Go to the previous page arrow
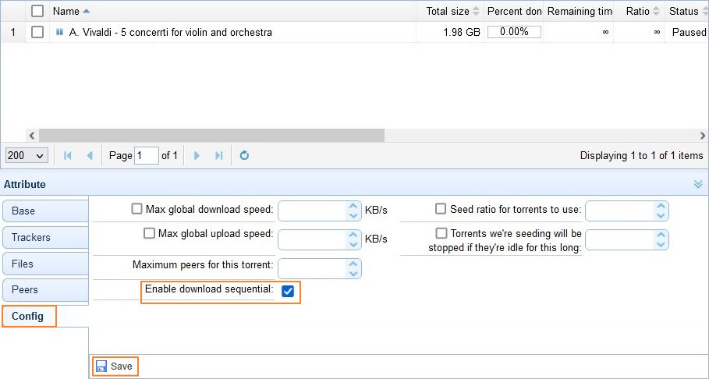 (90, 156)
